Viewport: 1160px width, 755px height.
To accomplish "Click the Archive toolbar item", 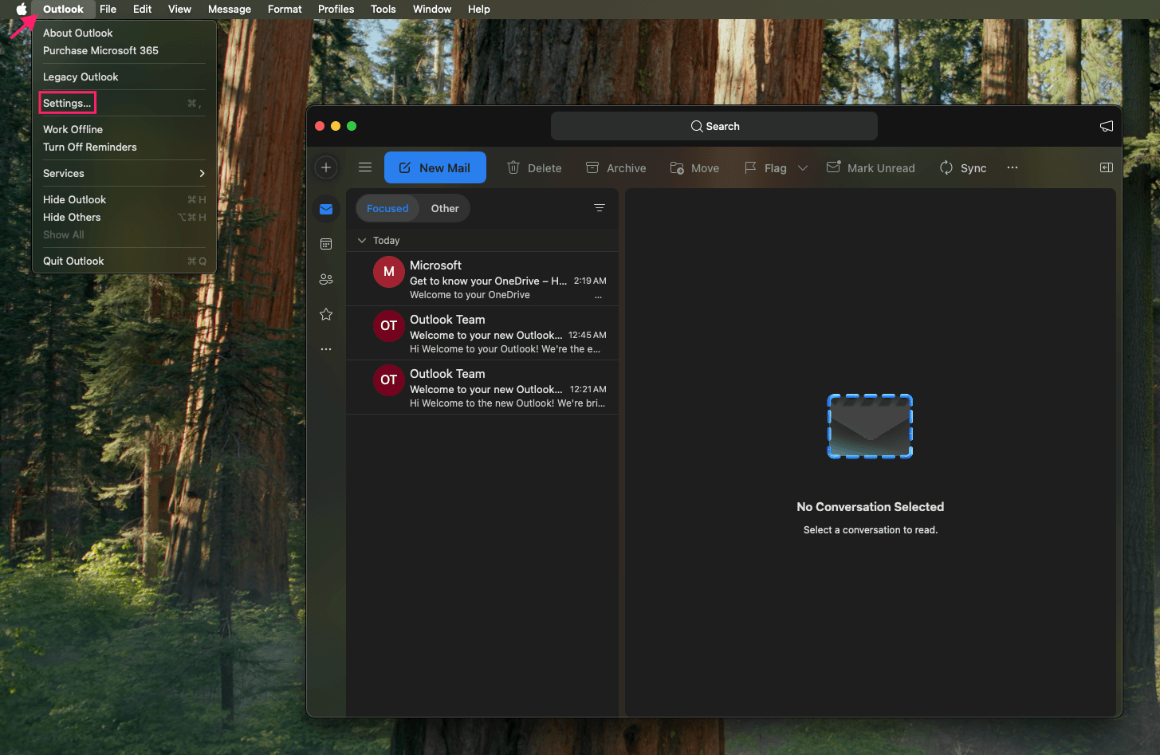I will coord(615,167).
